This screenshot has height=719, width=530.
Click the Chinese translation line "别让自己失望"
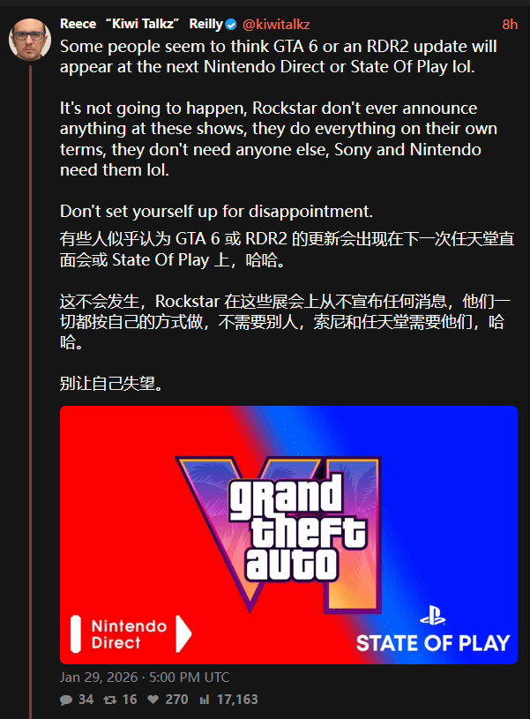tap(111, 384)
